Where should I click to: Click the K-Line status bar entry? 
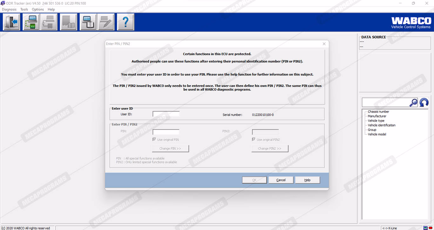[390, 228]
